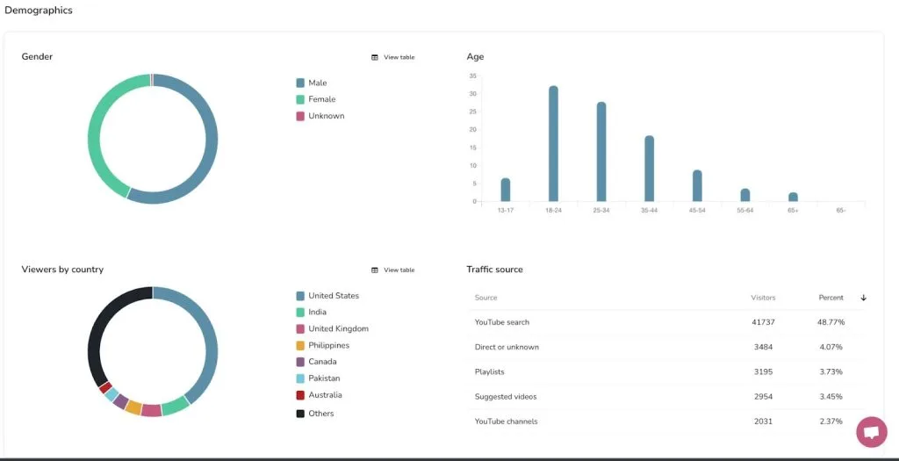Viewport: 899px width, 461px height.
Task: Select the YouTube search traffic row
Action: tap(666, 322)
